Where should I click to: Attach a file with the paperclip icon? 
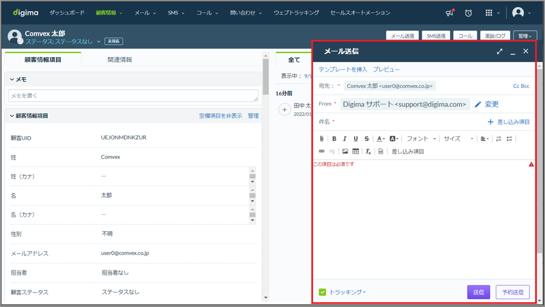321,139
